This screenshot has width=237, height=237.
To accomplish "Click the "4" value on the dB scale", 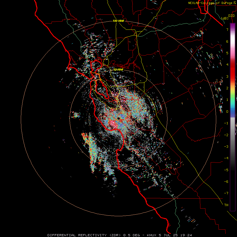I will click(227, 65).
